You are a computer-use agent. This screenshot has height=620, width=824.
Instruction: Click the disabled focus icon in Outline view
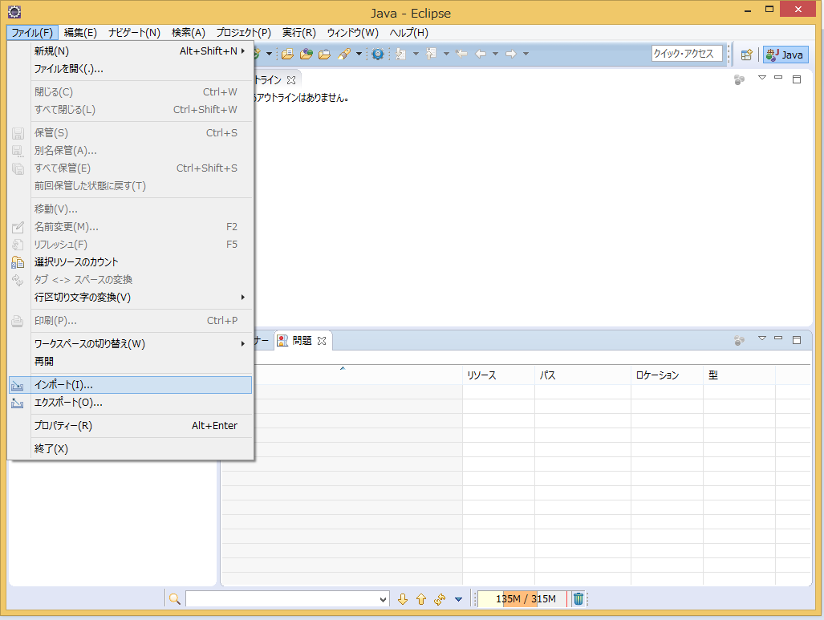coord(740,79)
